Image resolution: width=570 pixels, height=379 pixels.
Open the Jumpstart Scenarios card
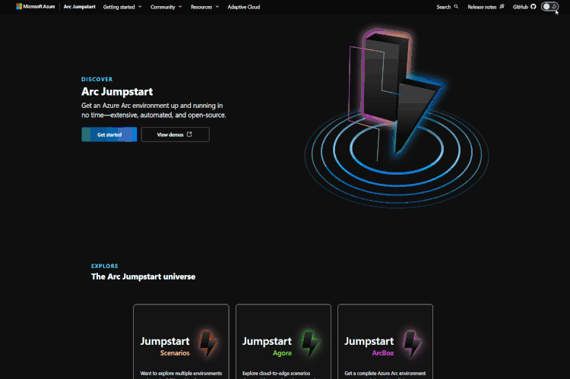[x=181, y=342]
